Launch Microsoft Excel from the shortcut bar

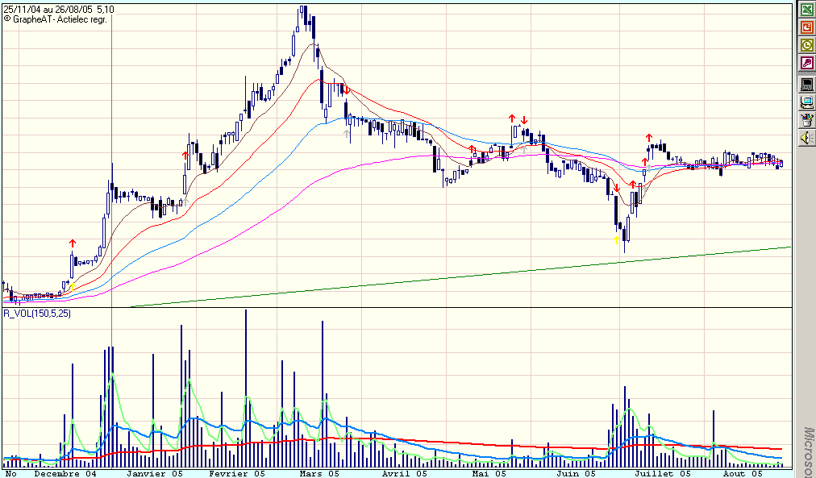pos(806,10)
